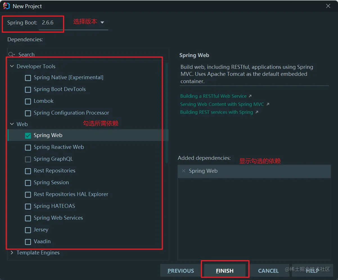This screenshot has width=338, height=280.
Task: Collapse the Developer Tools group
Action: click(x=12, y=67)
